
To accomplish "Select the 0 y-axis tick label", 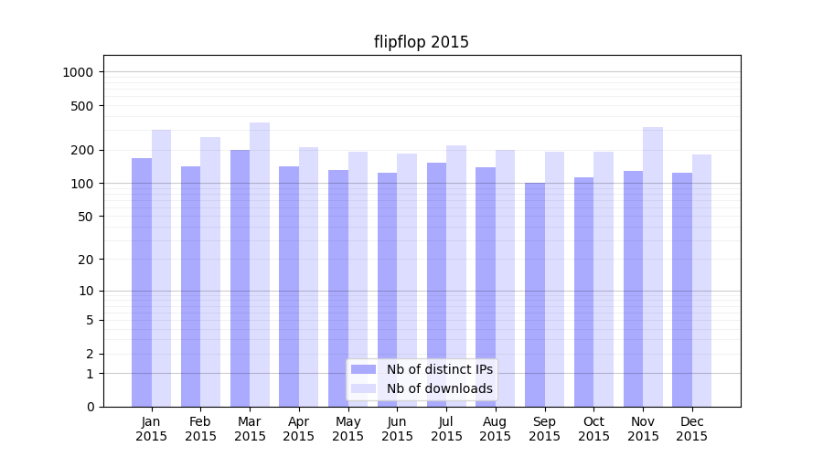I will (90, 407).
